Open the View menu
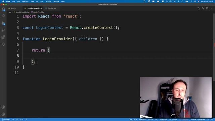The width and height of the screenshot is (215, 121). (x=32, y=1)
